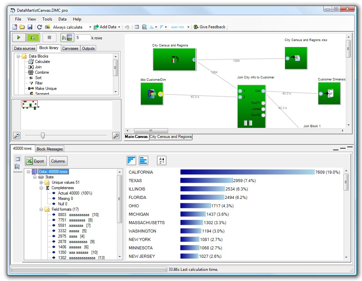362x281 pixels.
Task: Open the Always calculate mode dropdown
Action: click(89, 27)
